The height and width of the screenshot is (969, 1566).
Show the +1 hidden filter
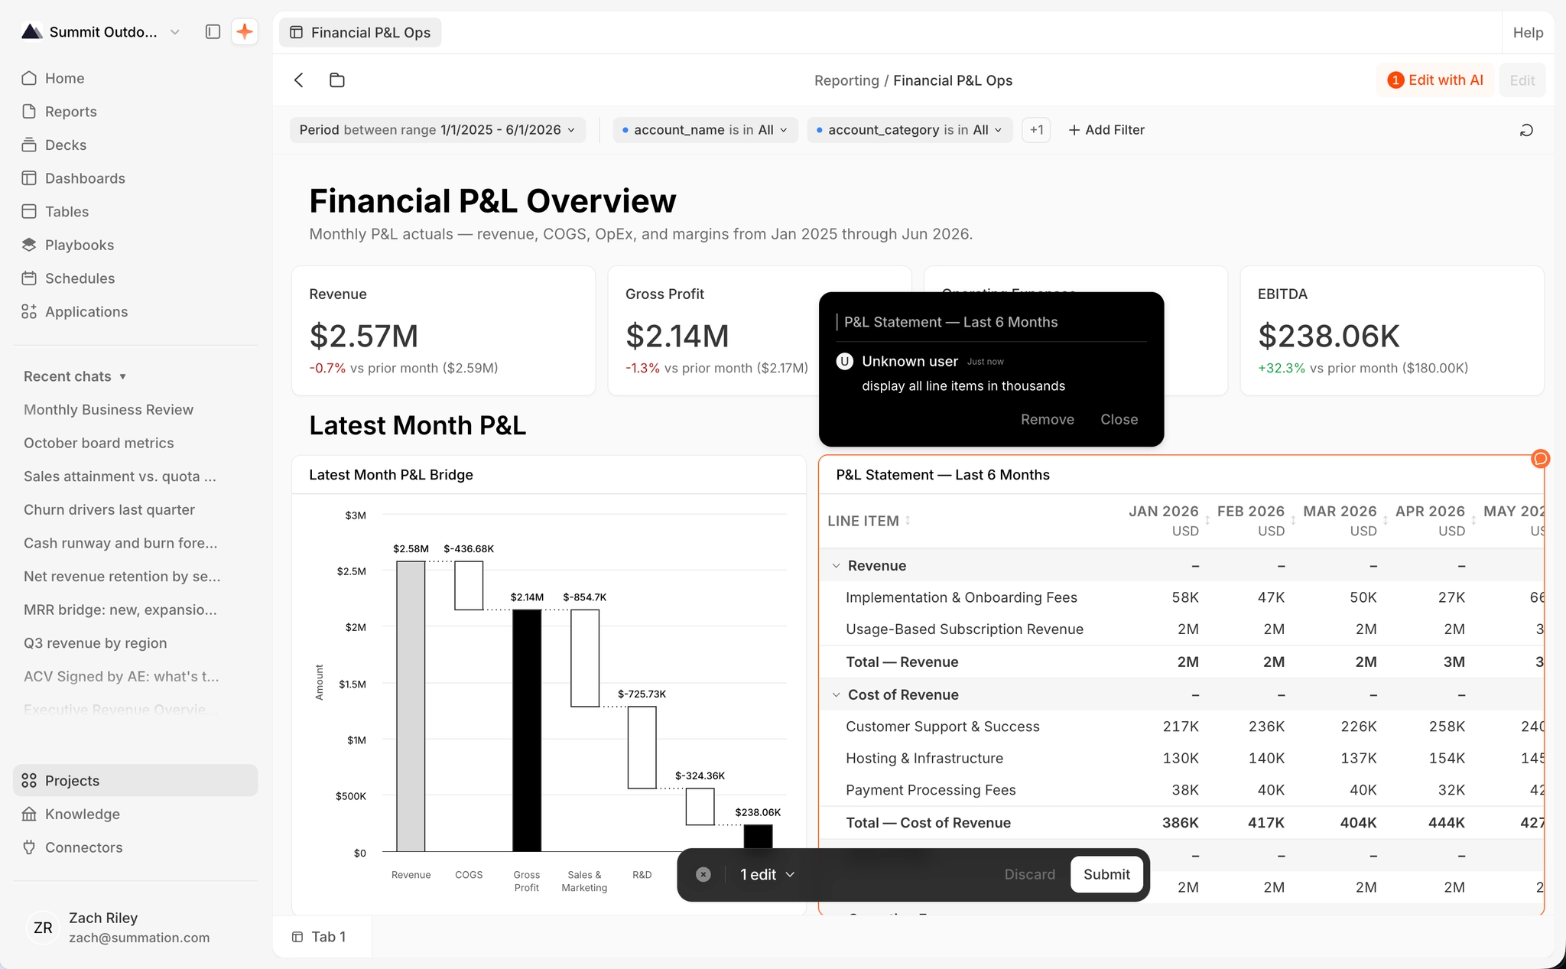(x=1036, y=130)
